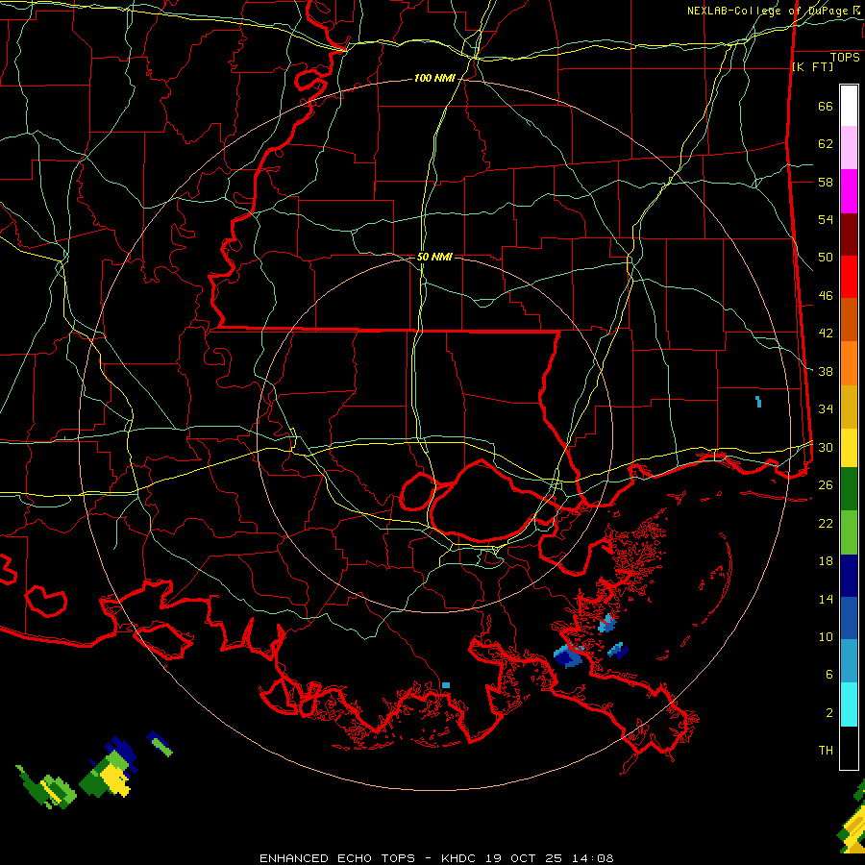This screenshot has height=865, width=865.
Task: Click the gold 38 kft legend swatch
Action: click(849, 407)
